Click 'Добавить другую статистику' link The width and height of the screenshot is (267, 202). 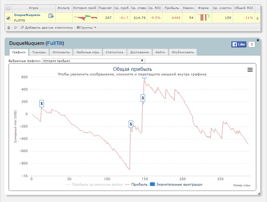coord(47,27)
